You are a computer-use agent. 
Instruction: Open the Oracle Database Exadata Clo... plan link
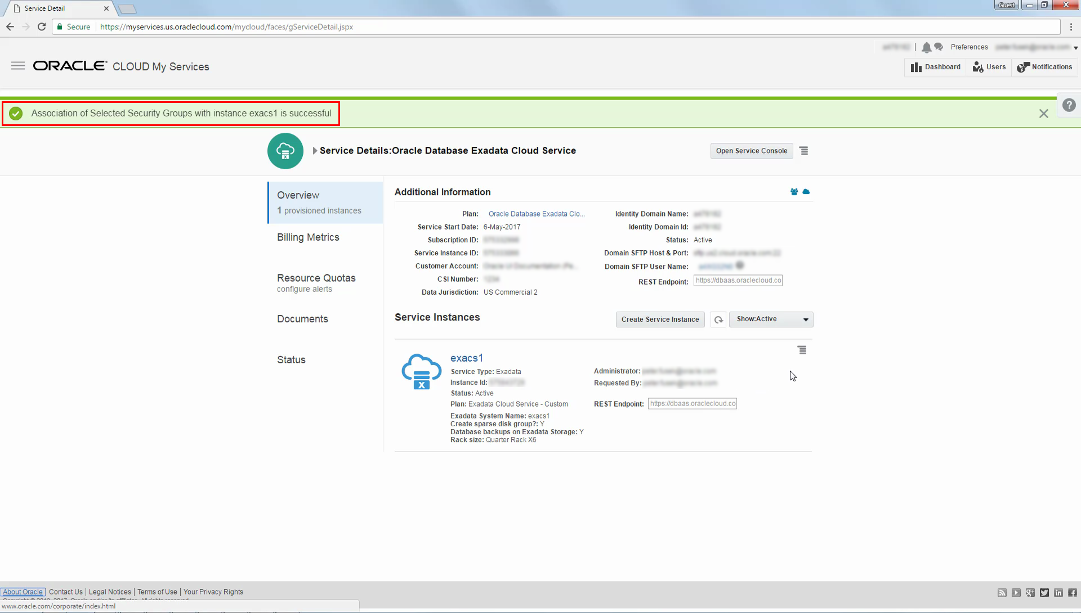tap(537, 214)
